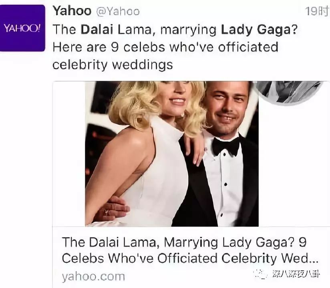Tap the circular gray overlay image on card
The width and height of the screenshot is (330, 288).
[290, 93]
